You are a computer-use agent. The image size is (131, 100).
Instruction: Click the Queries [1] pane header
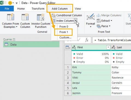[9, 40]
